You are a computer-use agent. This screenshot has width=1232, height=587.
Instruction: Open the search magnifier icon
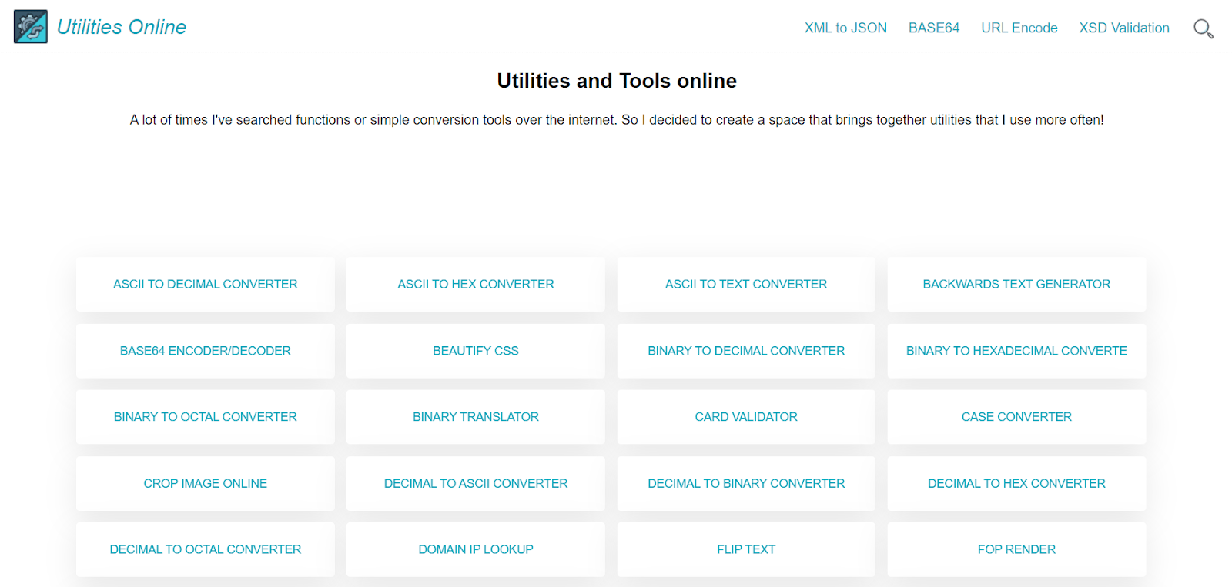pos(1204,28)
